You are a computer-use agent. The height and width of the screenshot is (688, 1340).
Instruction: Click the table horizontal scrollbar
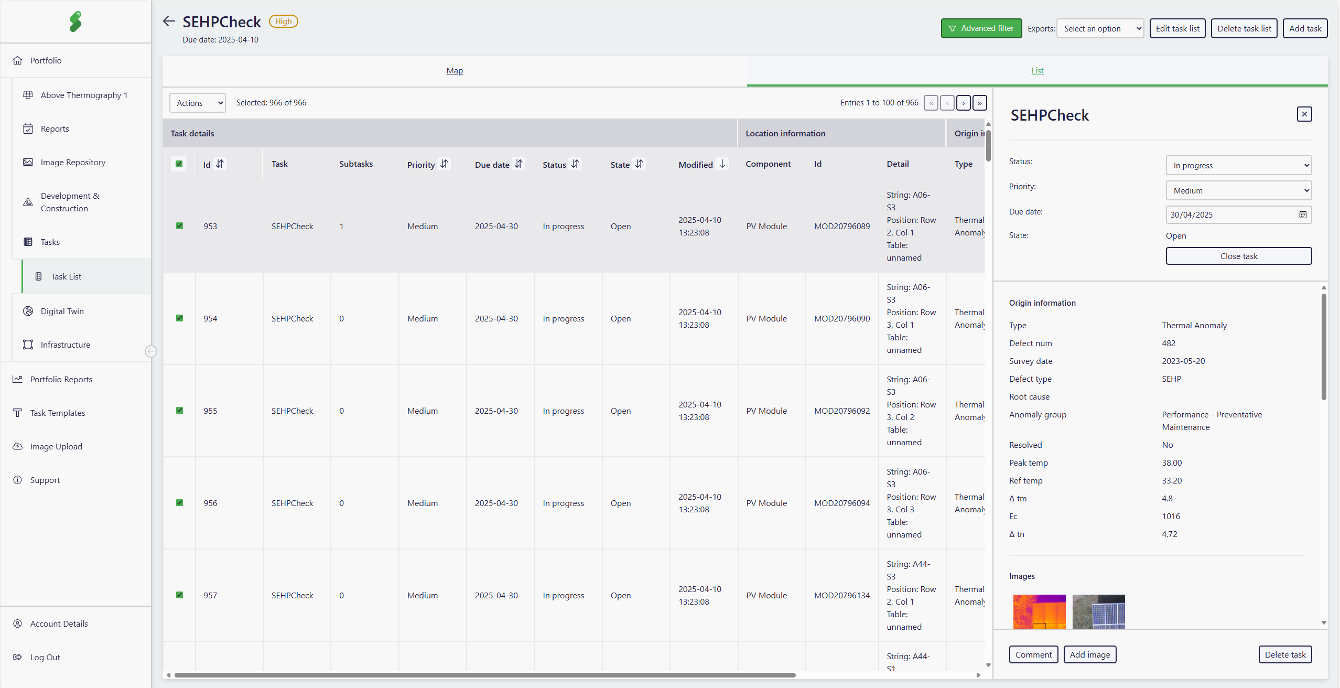tap(485, 675)
